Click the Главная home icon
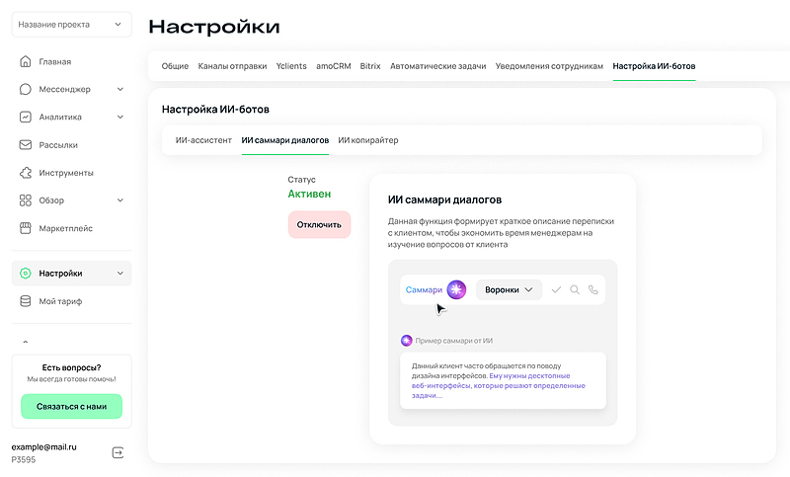This screenshot has width=790, height=477. pyautogui.click(x=26, y=61)
